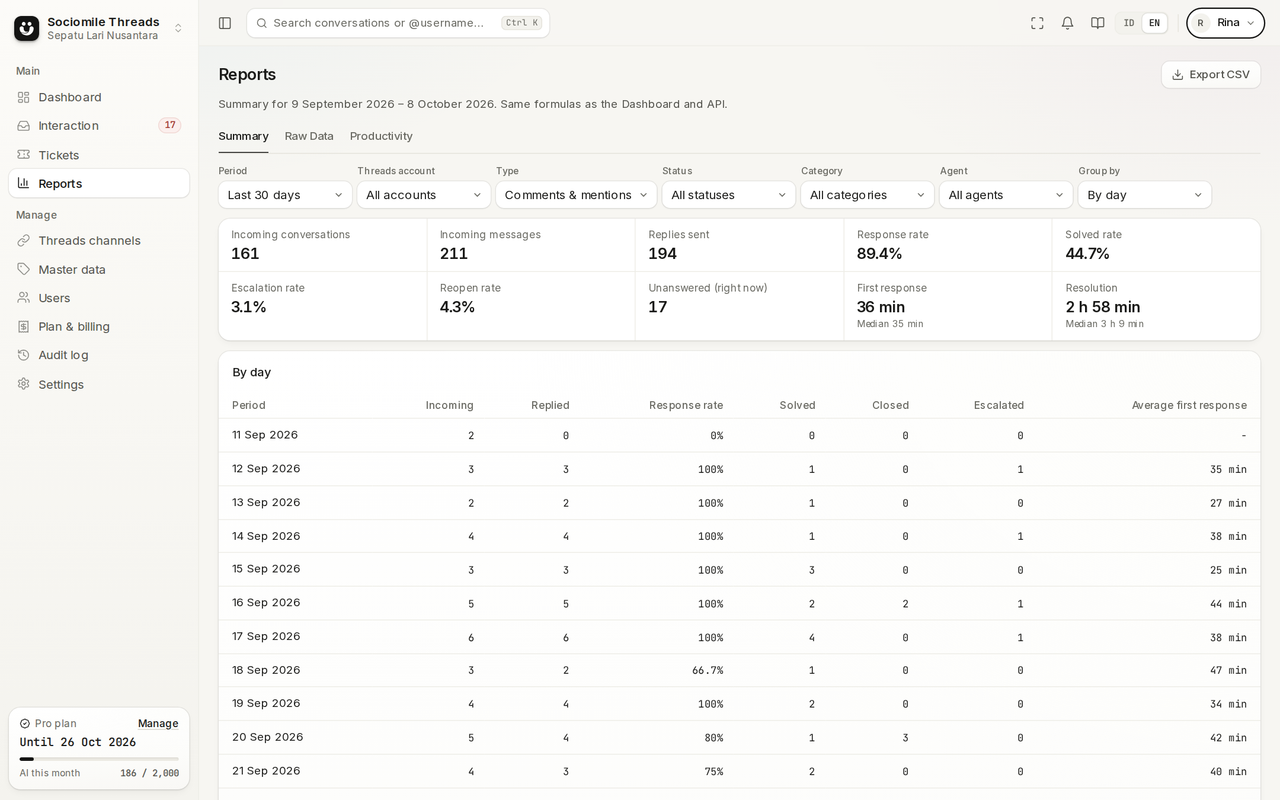Viewport: 1280px width, 800px height.
Task: Click the 17 badge on Interaction
Action: point(169,125)
